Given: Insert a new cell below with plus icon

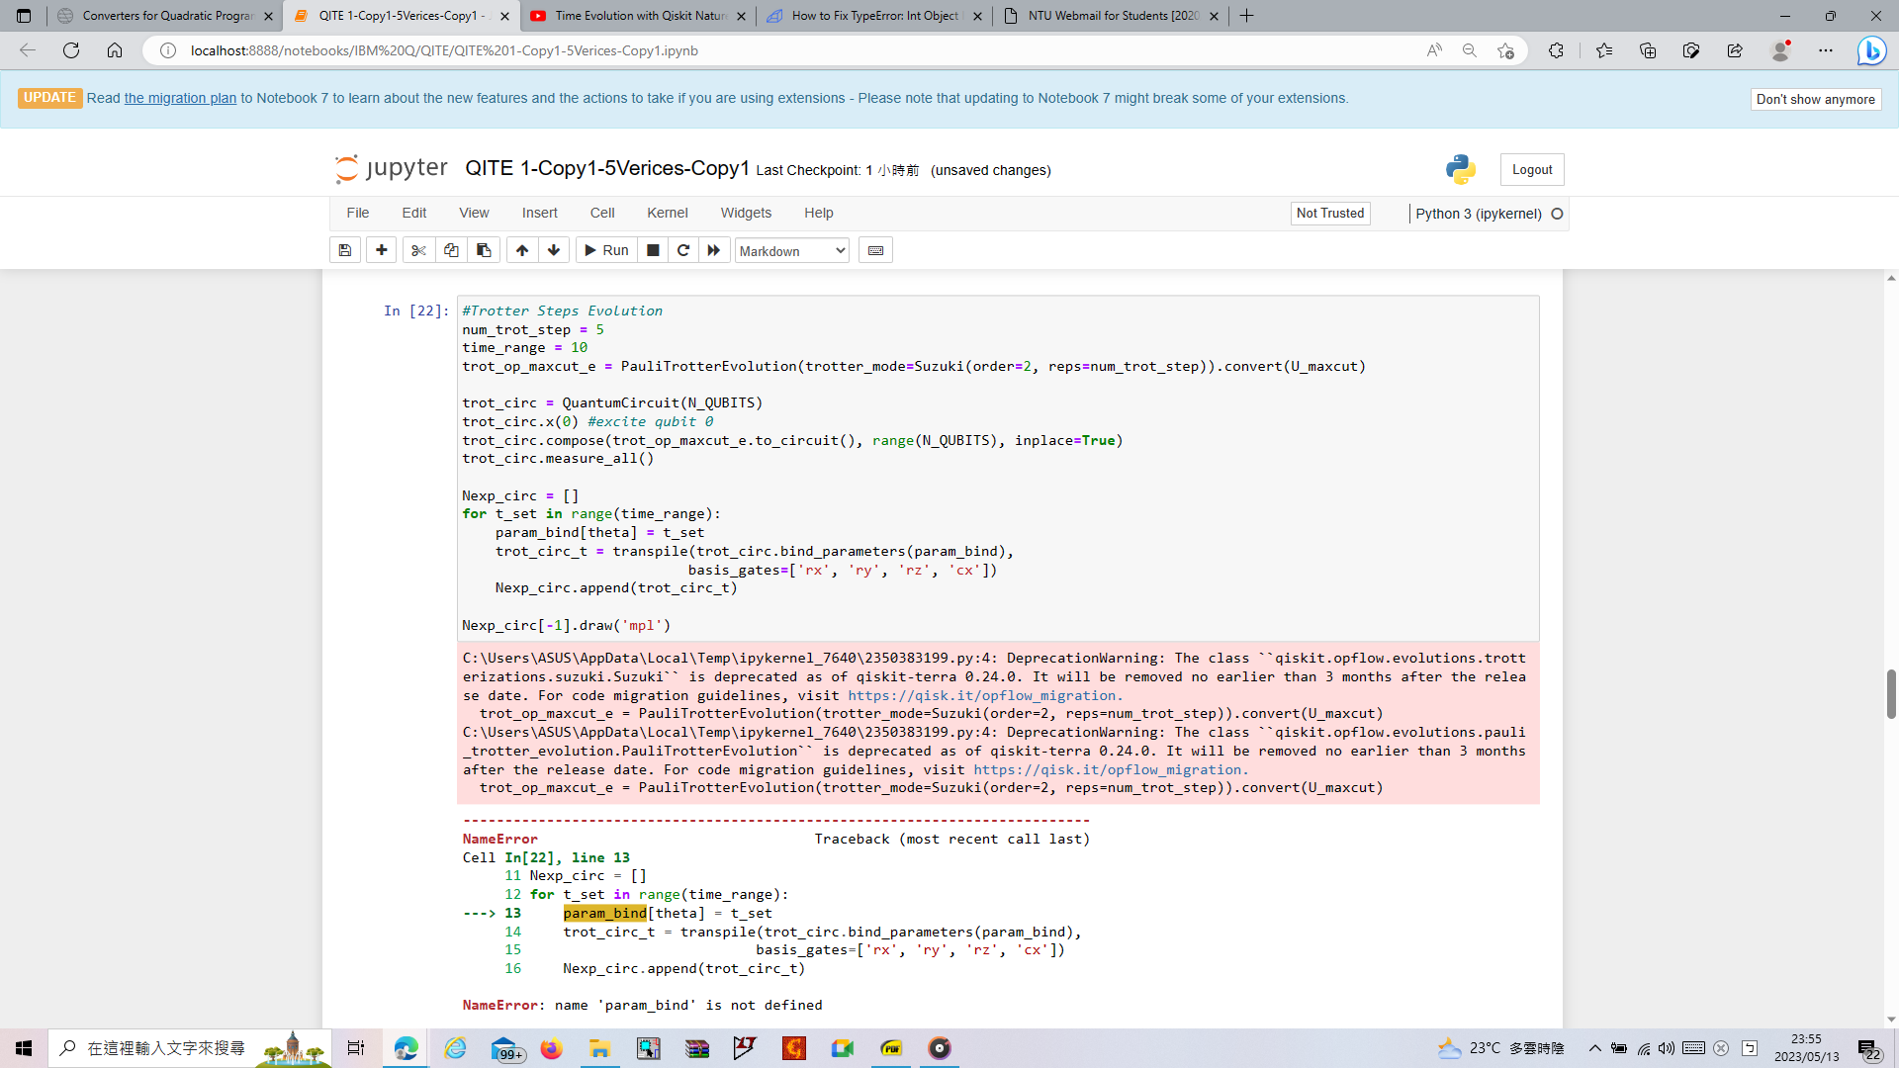Looking at the screenshot, I should (x=381, y=249).
